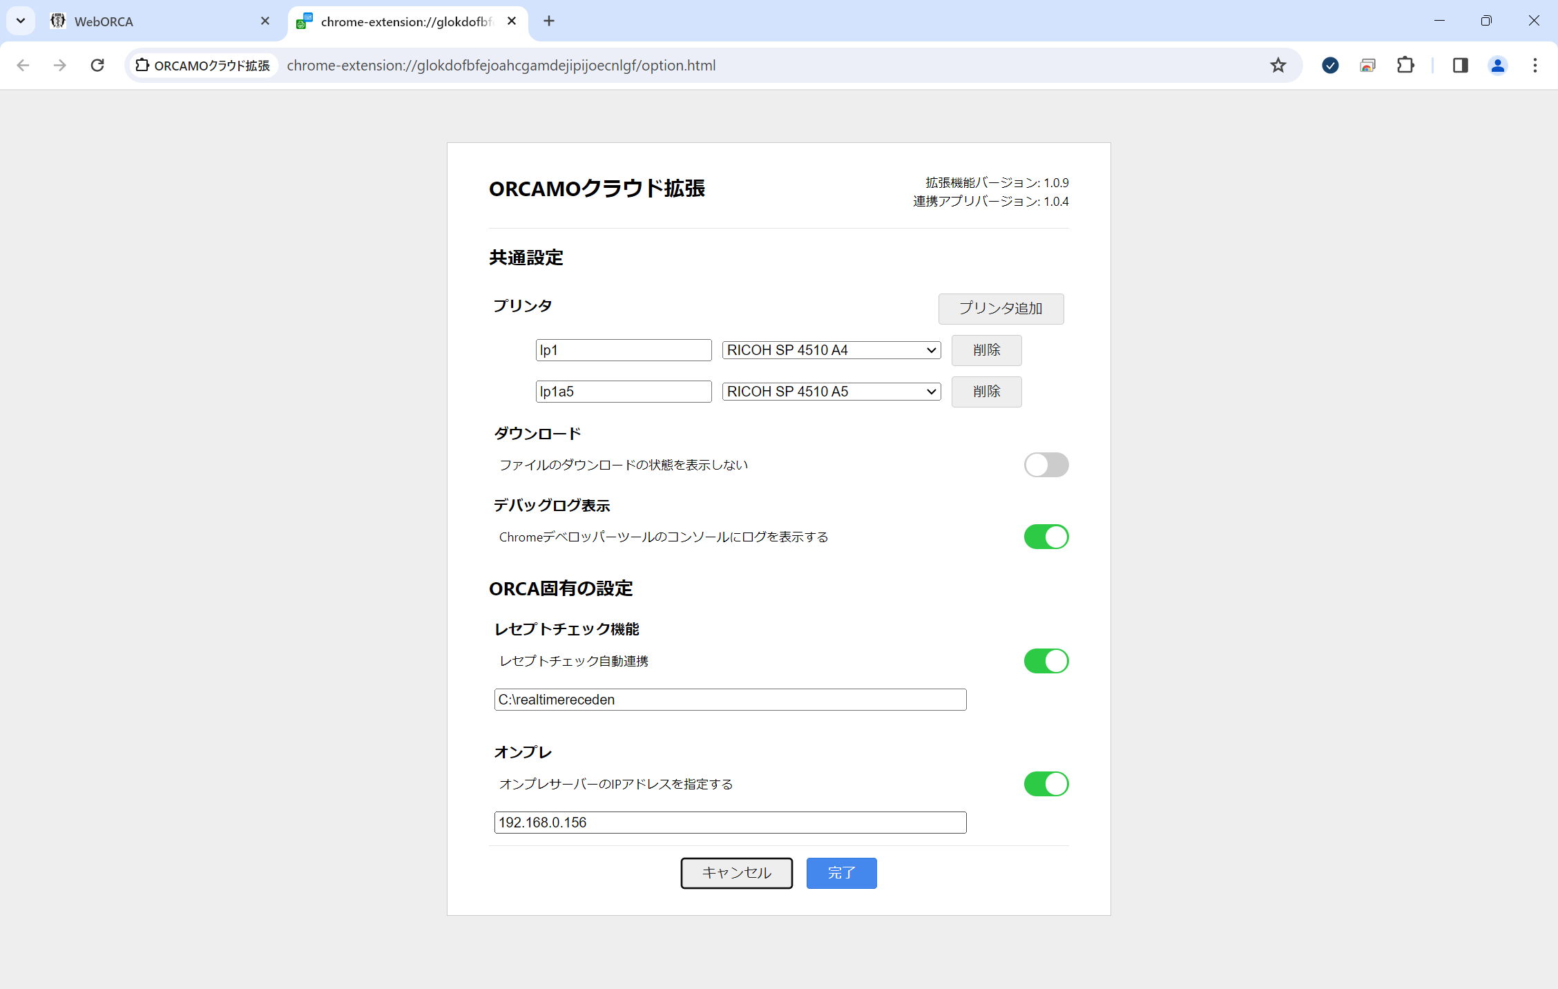Click the 連携アプリバージョン: 1.0.4 text
This screenshot has width=1558, height=989.
click(x=991, y=201)
